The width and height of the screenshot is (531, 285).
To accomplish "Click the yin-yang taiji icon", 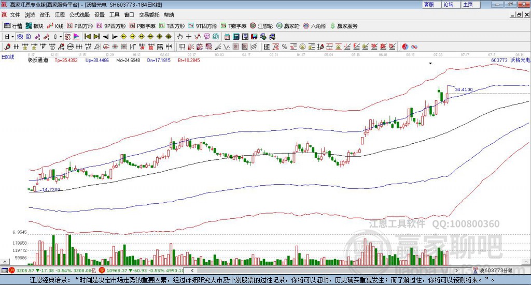I will (405, 47).
